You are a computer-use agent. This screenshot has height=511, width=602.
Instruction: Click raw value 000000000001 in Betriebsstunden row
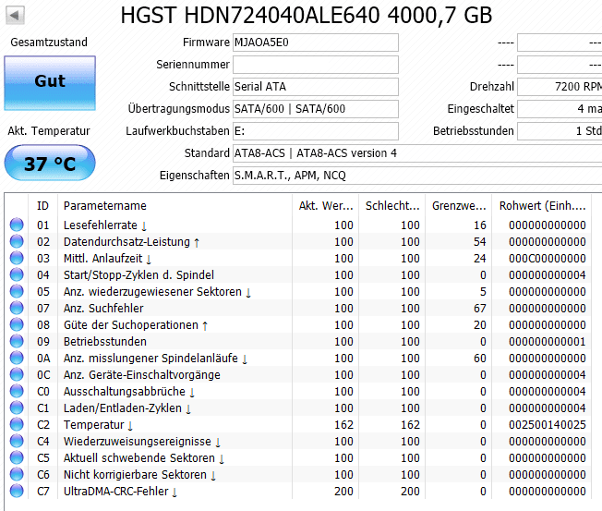tap(548, 342)
